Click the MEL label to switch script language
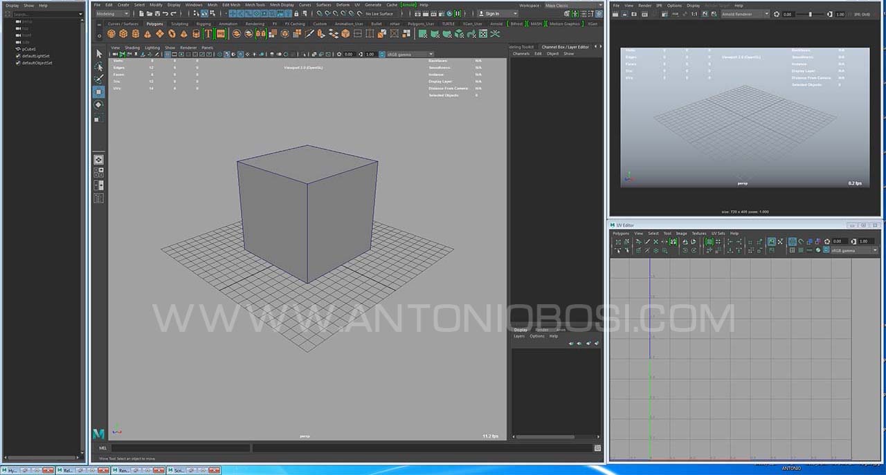 click(102, 448)
